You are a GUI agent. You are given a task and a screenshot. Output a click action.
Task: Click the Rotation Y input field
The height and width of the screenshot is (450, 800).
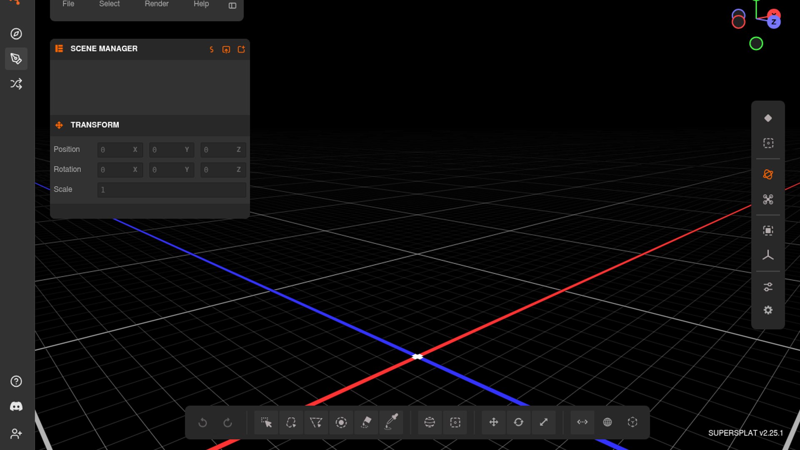click(x=172, y=170)
